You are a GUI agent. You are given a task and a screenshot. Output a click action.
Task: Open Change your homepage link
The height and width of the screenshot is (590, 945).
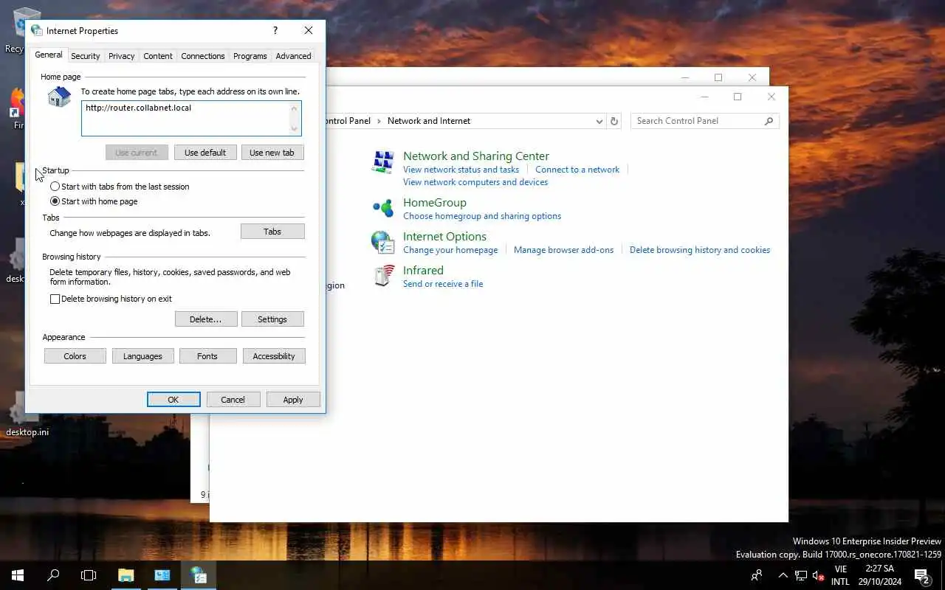(x=450, y=250)
